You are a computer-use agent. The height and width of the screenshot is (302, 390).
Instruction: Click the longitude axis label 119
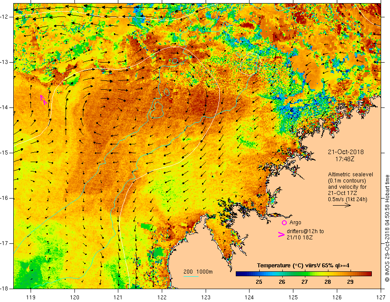[x=31, y=297]
